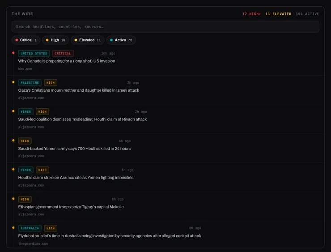This screenshot has height=252, width=331.
Task: Toggle the Active filter chip
Action: click(121, 40)
